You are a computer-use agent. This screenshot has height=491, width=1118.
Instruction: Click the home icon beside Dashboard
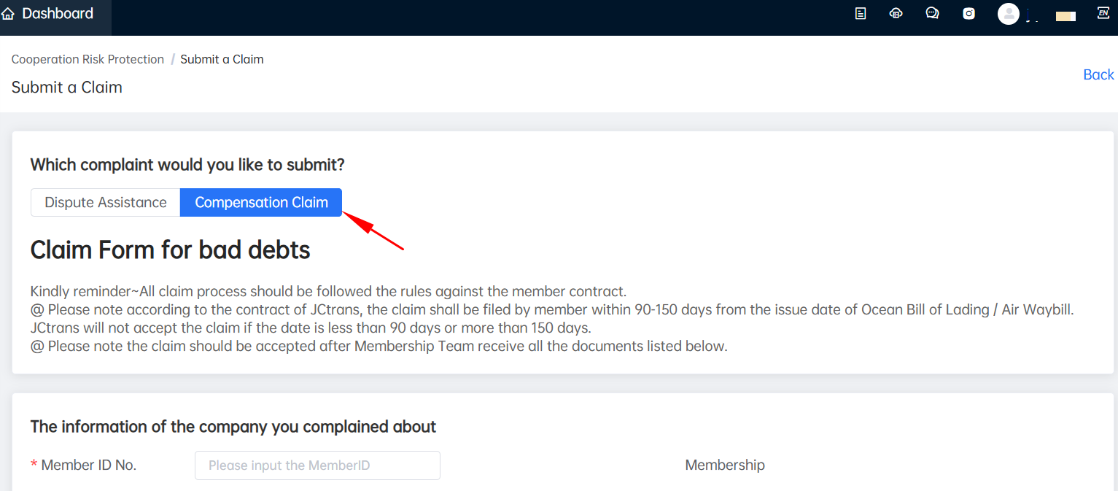(x=8, y=14)
